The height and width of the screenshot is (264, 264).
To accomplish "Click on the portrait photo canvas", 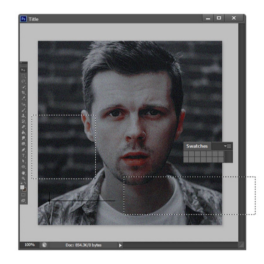I will click(x=130, y=133).
